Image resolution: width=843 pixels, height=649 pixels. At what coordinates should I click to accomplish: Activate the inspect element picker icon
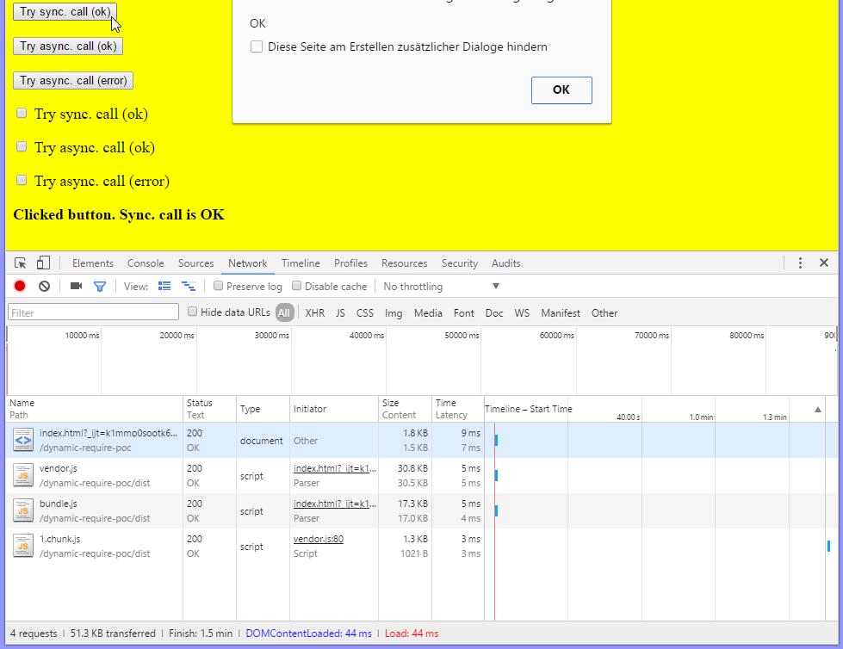click(x=21, y=263)
